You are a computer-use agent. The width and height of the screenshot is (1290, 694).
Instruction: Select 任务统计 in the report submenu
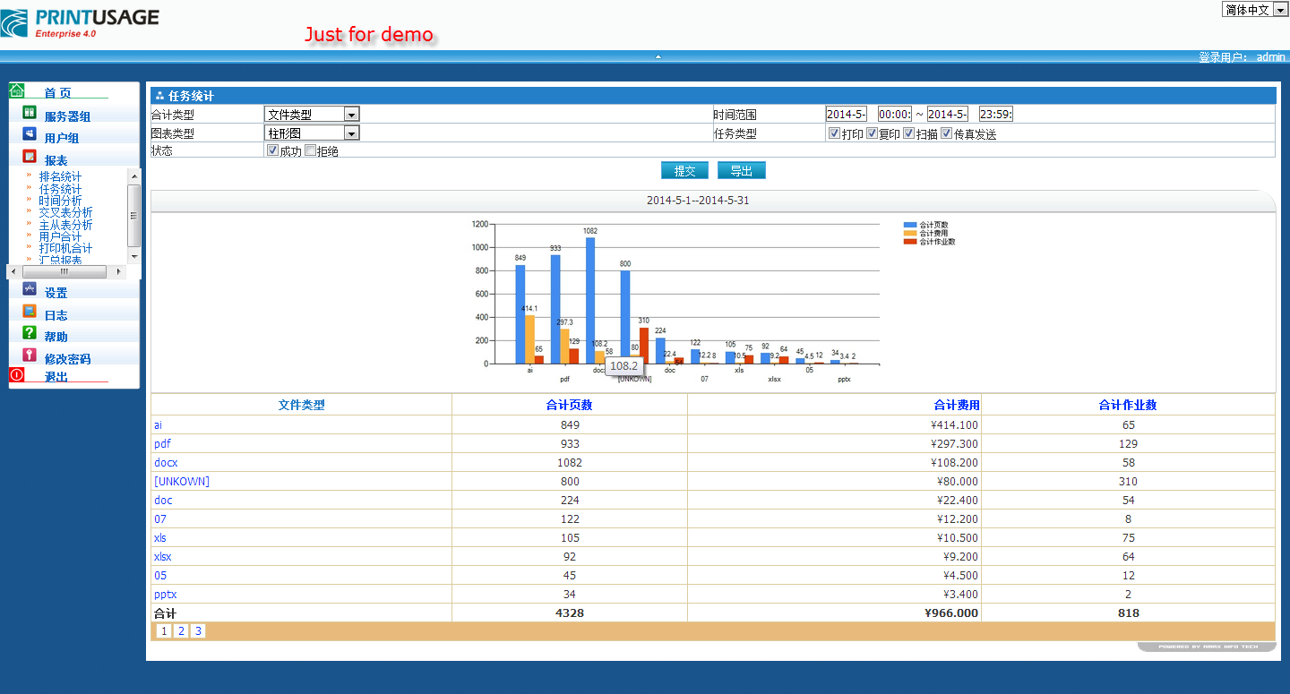tap(60, 189)
